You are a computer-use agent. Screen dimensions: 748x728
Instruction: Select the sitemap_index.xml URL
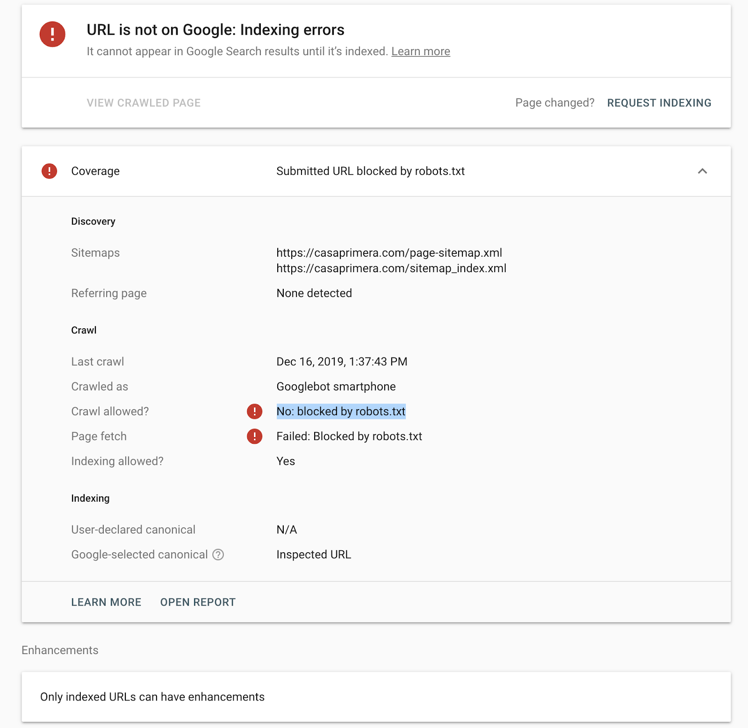point(391,268)
